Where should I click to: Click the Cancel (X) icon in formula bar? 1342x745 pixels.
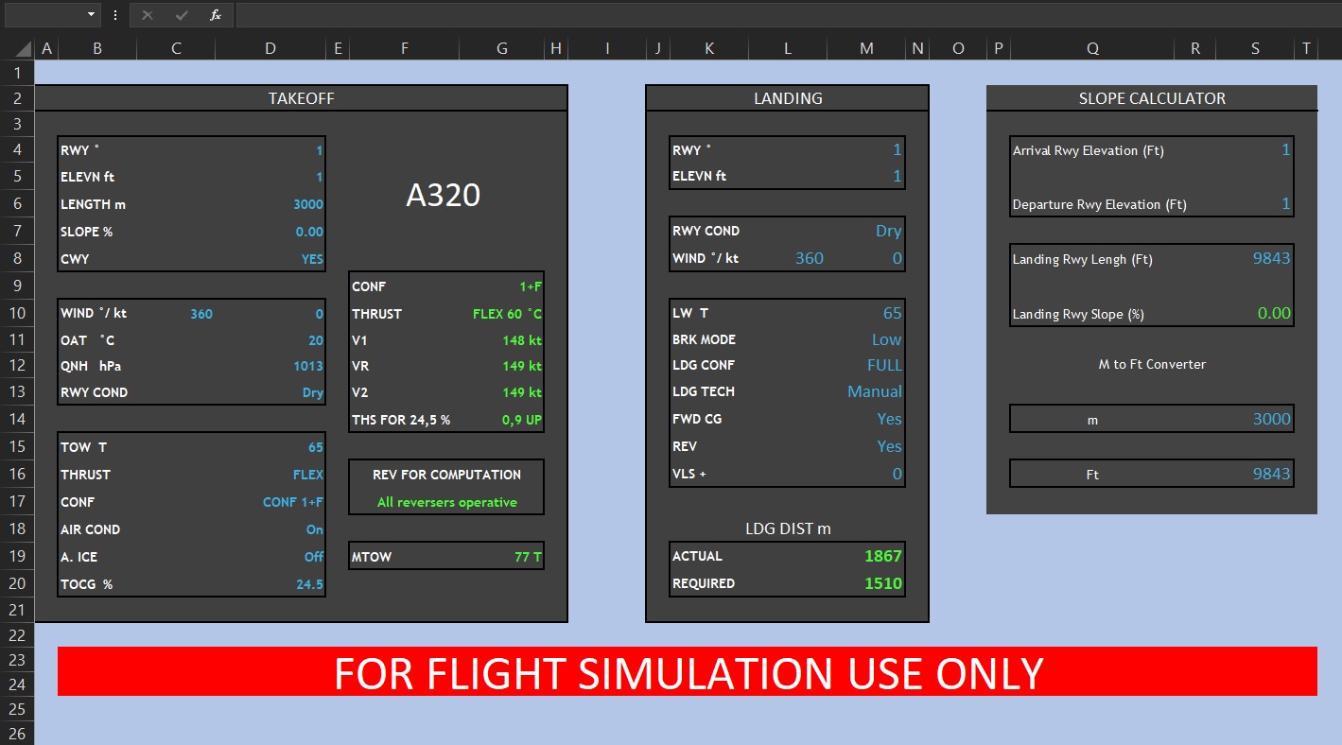click(x=148, y=15)
